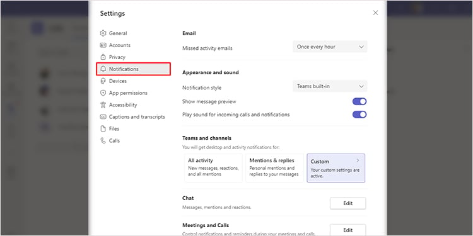
Task: Click the App permissions shield icon
Action: tap(103, 93)
